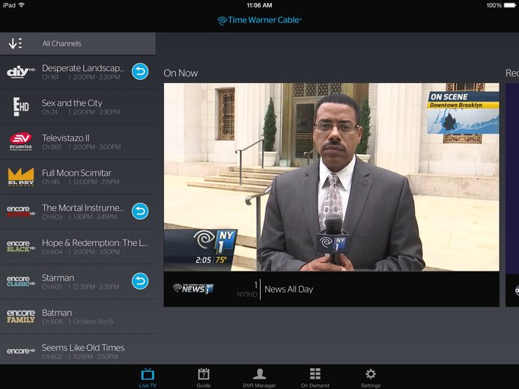The height and width of the screenshot is (389, 519).
Task: Select the News All Day program title
Action: pos(288,290)
